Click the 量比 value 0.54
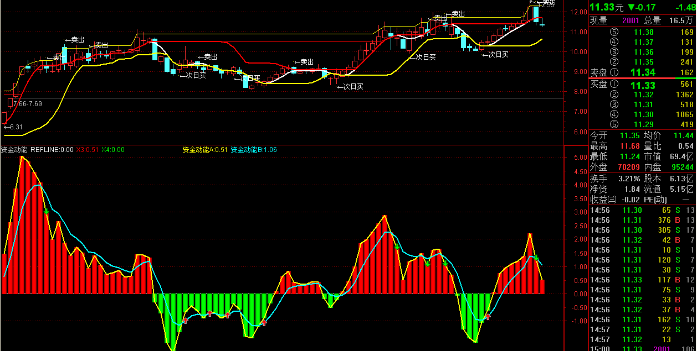 point(686,146)
